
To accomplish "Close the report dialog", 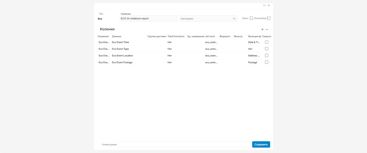I will pyautogui.click(x=269, y=6).
